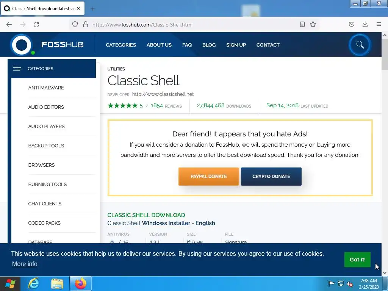Open the Firefox hamburger application menu
This screenshot has height=291, width=388.
coord(379,24)
